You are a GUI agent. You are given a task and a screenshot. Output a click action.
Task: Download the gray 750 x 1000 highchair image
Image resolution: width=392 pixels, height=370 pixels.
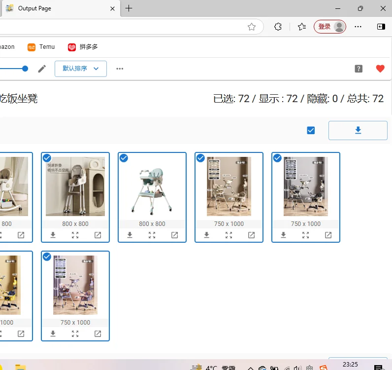click(283, 235)
